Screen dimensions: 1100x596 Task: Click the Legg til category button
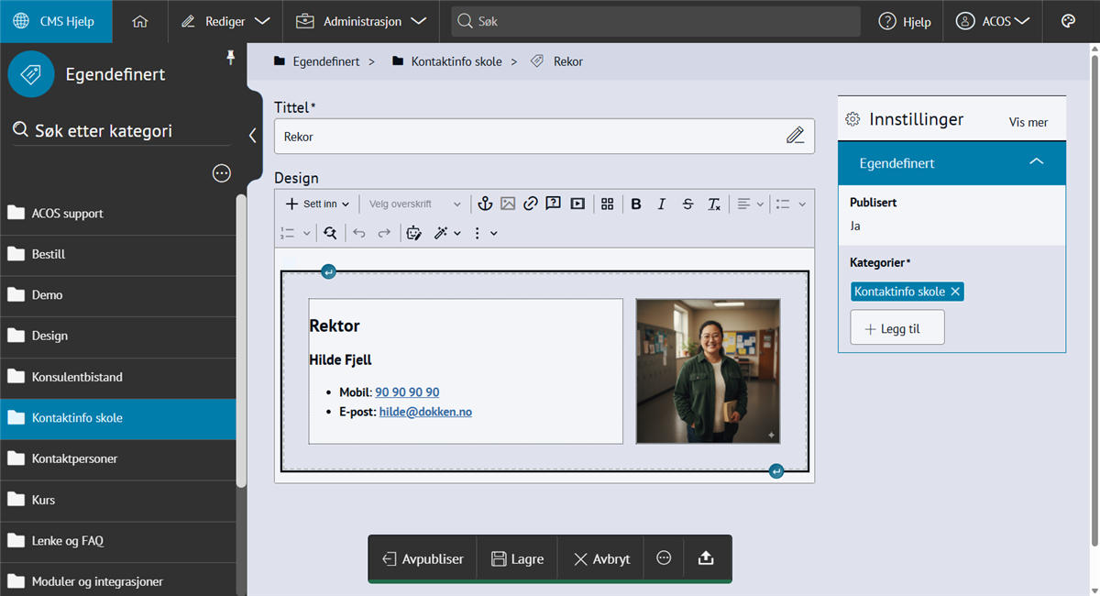click(896, 328)
